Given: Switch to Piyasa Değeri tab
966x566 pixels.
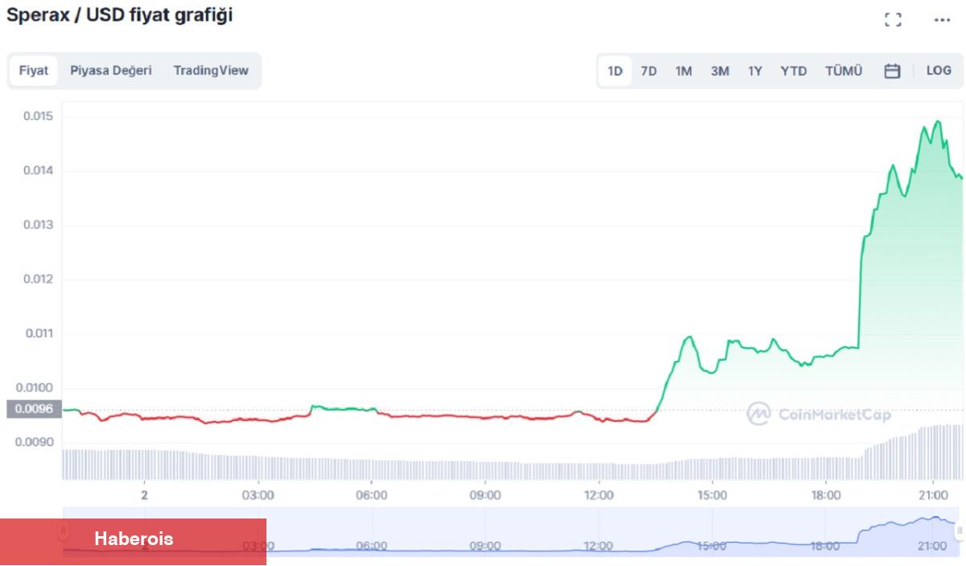Looking at the screenshot, I should point(111,70).
